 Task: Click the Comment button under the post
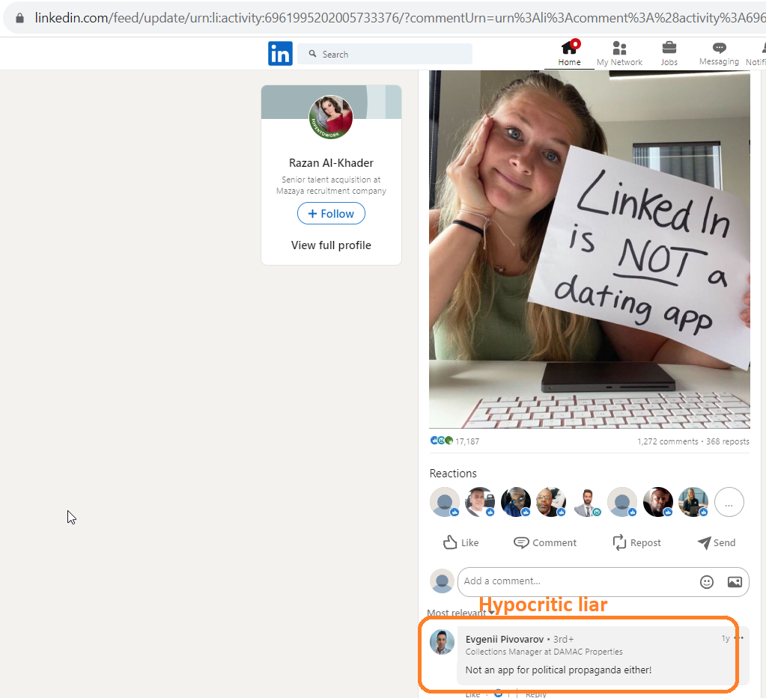(544, 543)
